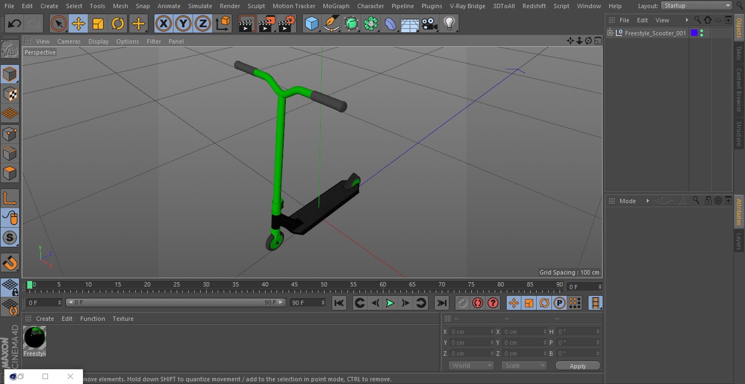The image size is (745, 384).
Task: Click Render View clapperboard icon
Action: coord(247,23)
